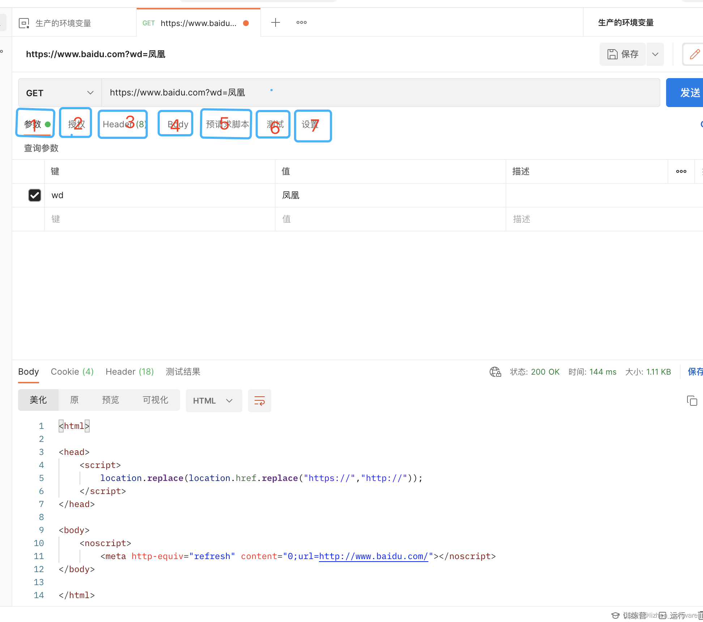Image resolution: width=703 pixels, height=622 pixels.
Task: Open the GET method dropdown
Action: [x=60, y=93]
